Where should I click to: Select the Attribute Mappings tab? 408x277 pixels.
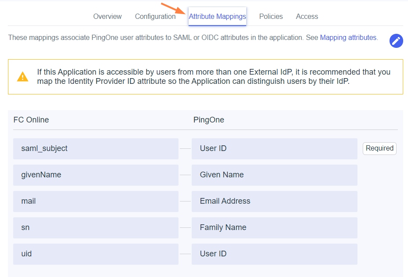pyautogui.click(x=217, y=17)
